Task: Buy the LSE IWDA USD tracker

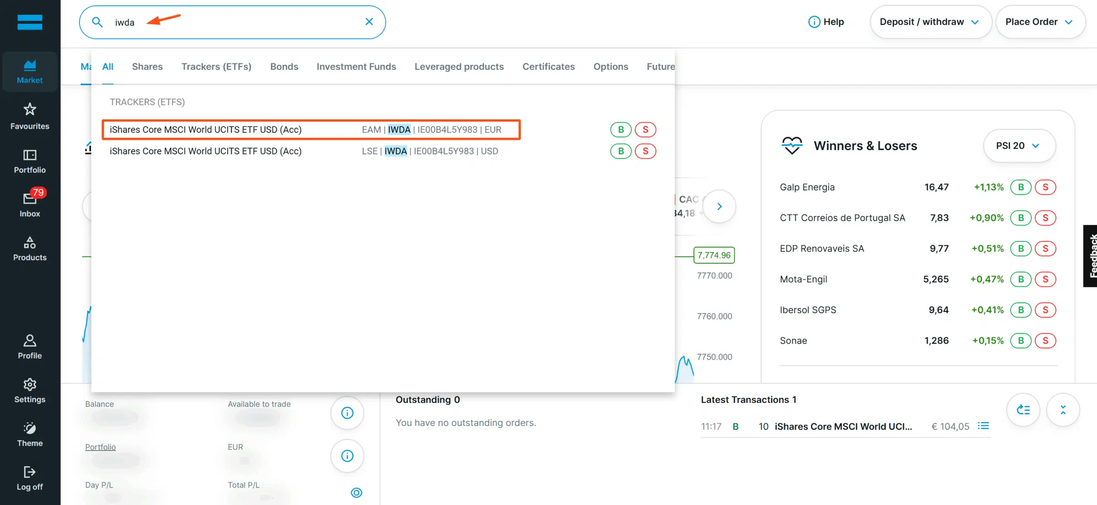Action: 621,151
